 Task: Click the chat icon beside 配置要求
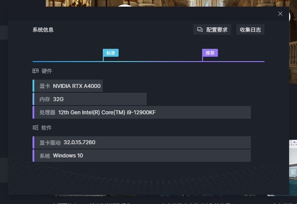200,29
